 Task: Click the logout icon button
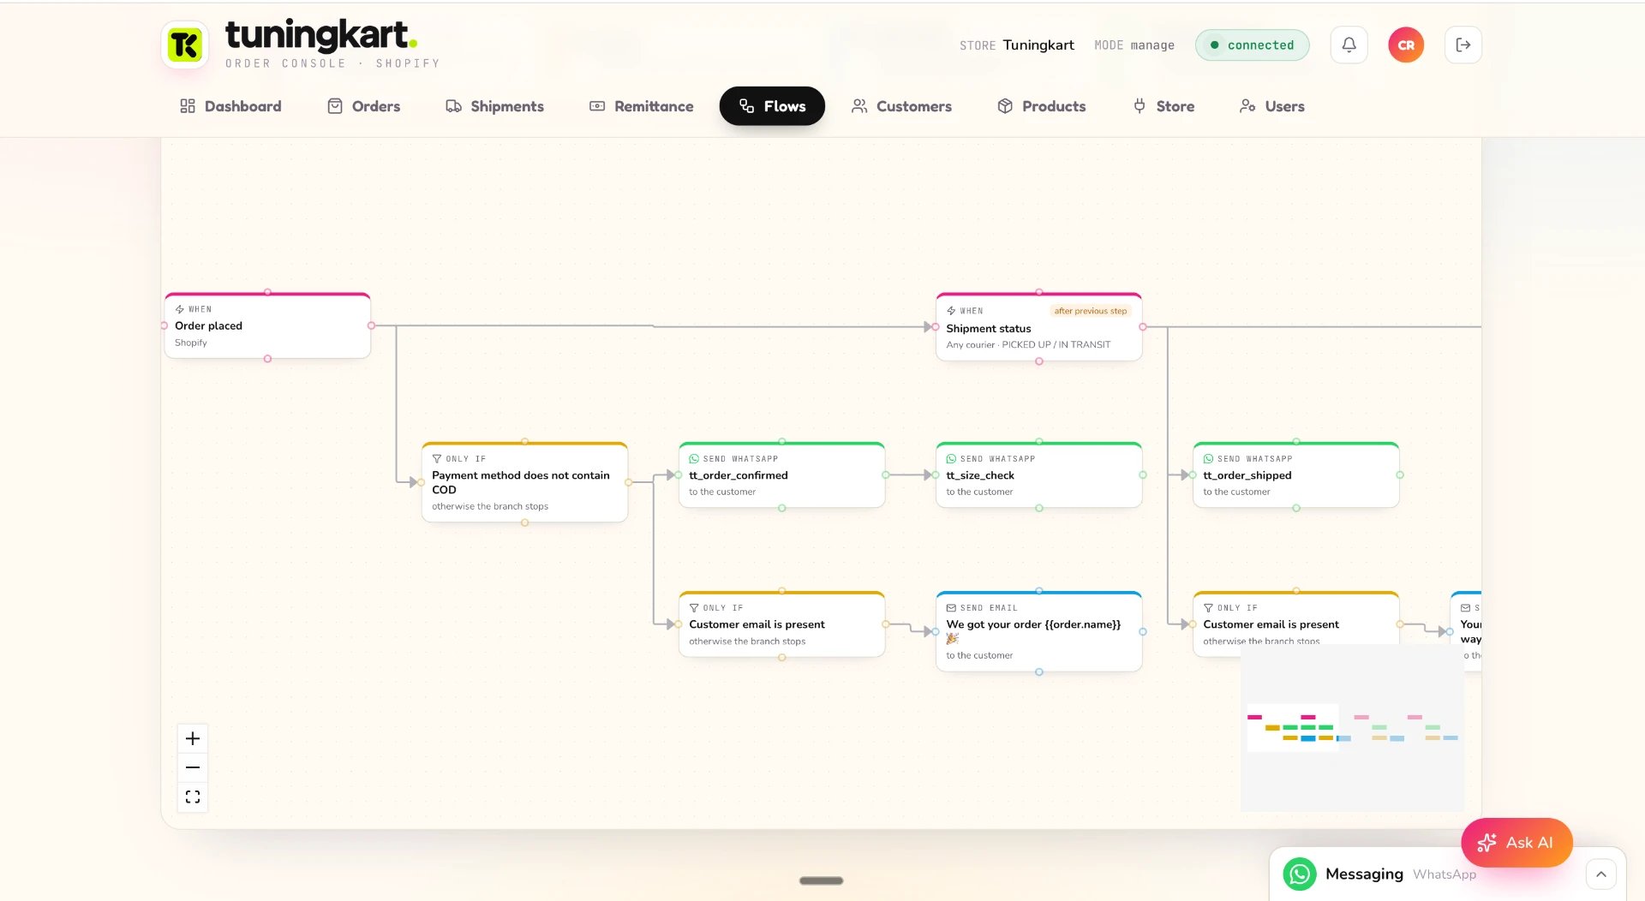point(1463,45)
